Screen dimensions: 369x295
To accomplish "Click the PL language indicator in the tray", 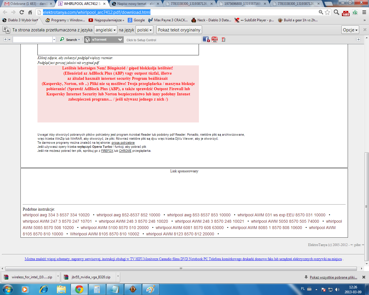I will (303, 289).
